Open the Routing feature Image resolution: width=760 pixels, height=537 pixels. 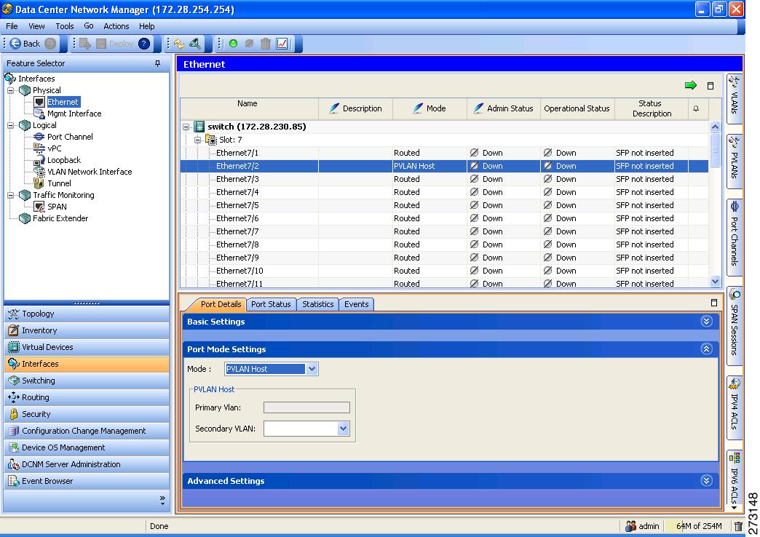coord(87,397)
